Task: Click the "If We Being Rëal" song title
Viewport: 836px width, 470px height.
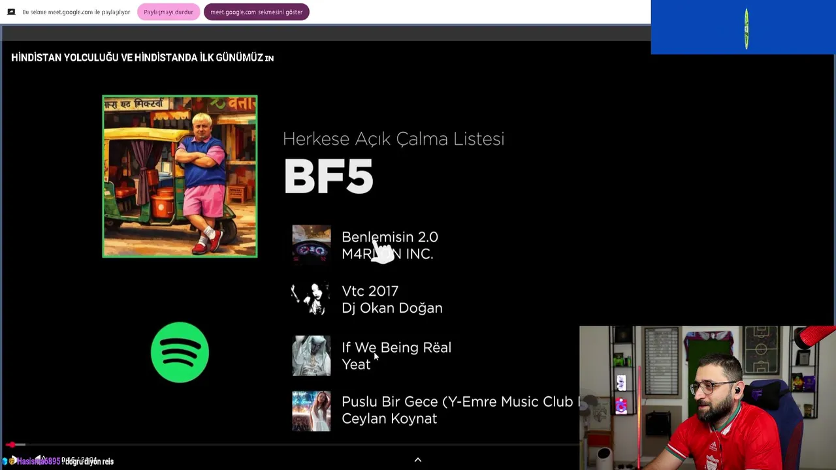Action: pos(396,347)
